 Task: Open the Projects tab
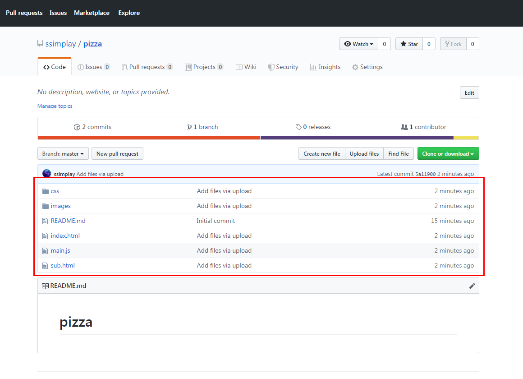pos(204,67)
